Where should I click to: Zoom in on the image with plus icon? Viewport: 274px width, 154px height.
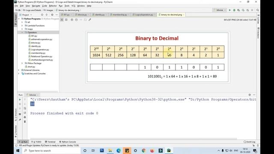point(72,20)
